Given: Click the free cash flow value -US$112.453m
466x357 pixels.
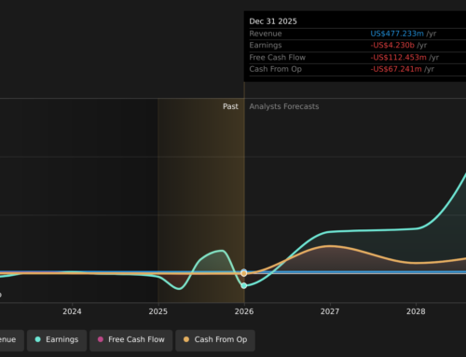Looking at the screenshot, I should pos(398,58).
